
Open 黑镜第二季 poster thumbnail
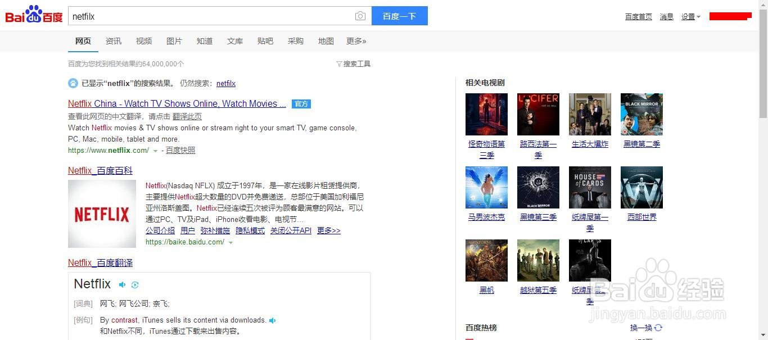(641, 114)
